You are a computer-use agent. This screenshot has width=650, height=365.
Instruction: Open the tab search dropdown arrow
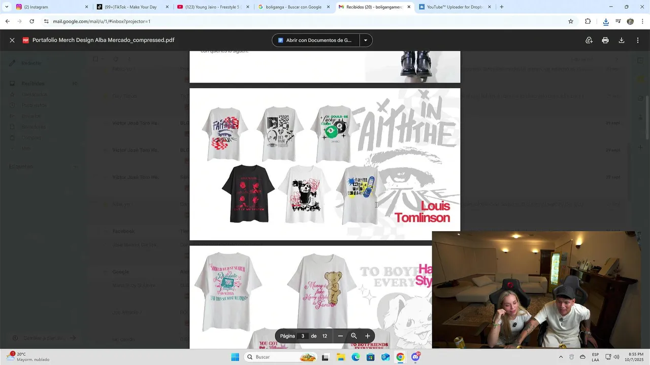pyautogui.click(x=7, y=7)
